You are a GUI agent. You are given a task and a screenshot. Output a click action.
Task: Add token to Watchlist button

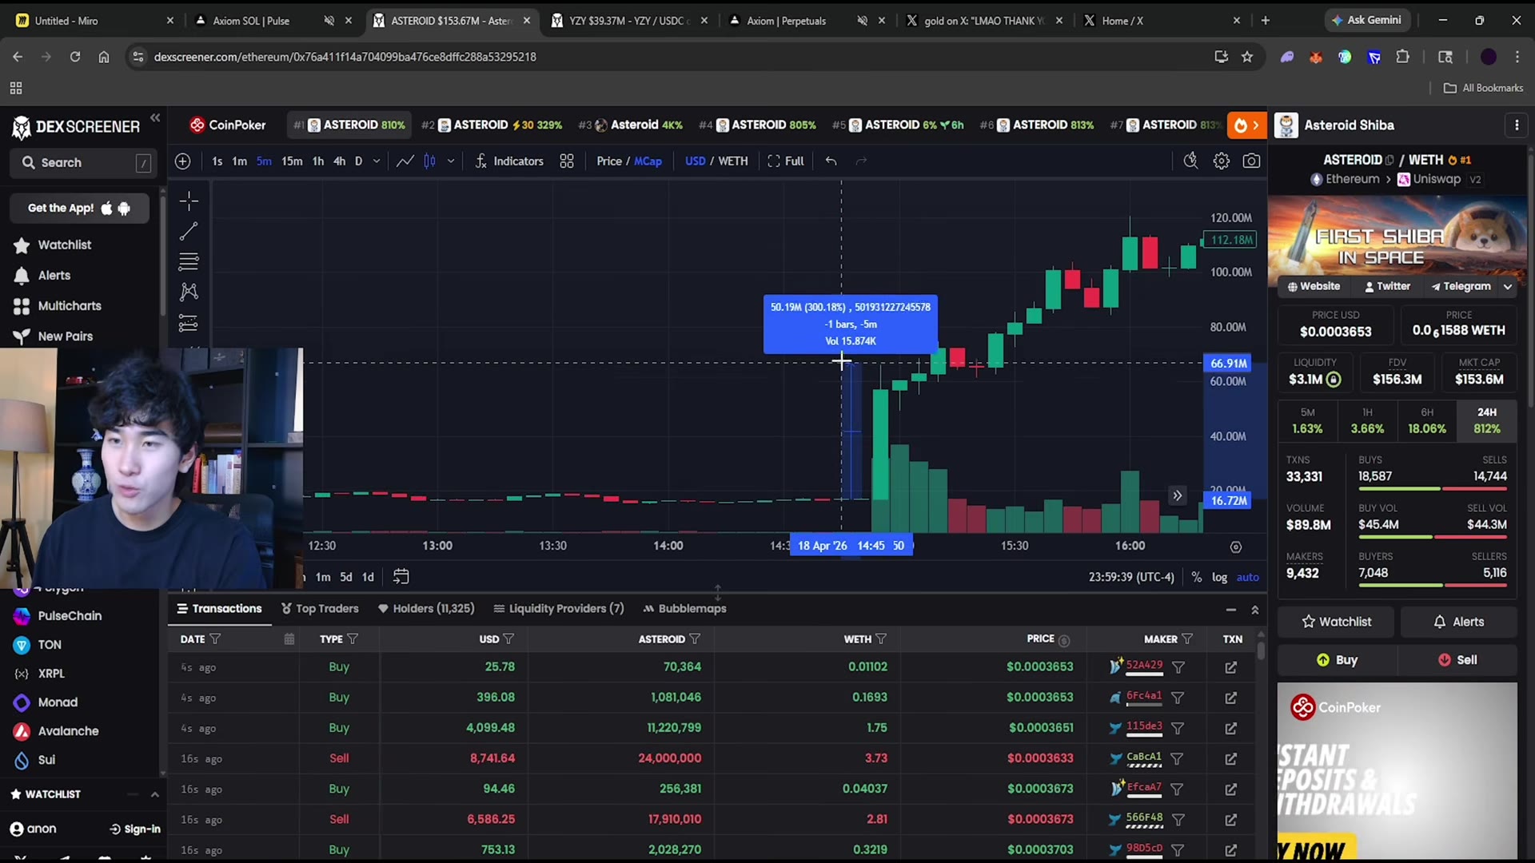tap(1336, 622)
